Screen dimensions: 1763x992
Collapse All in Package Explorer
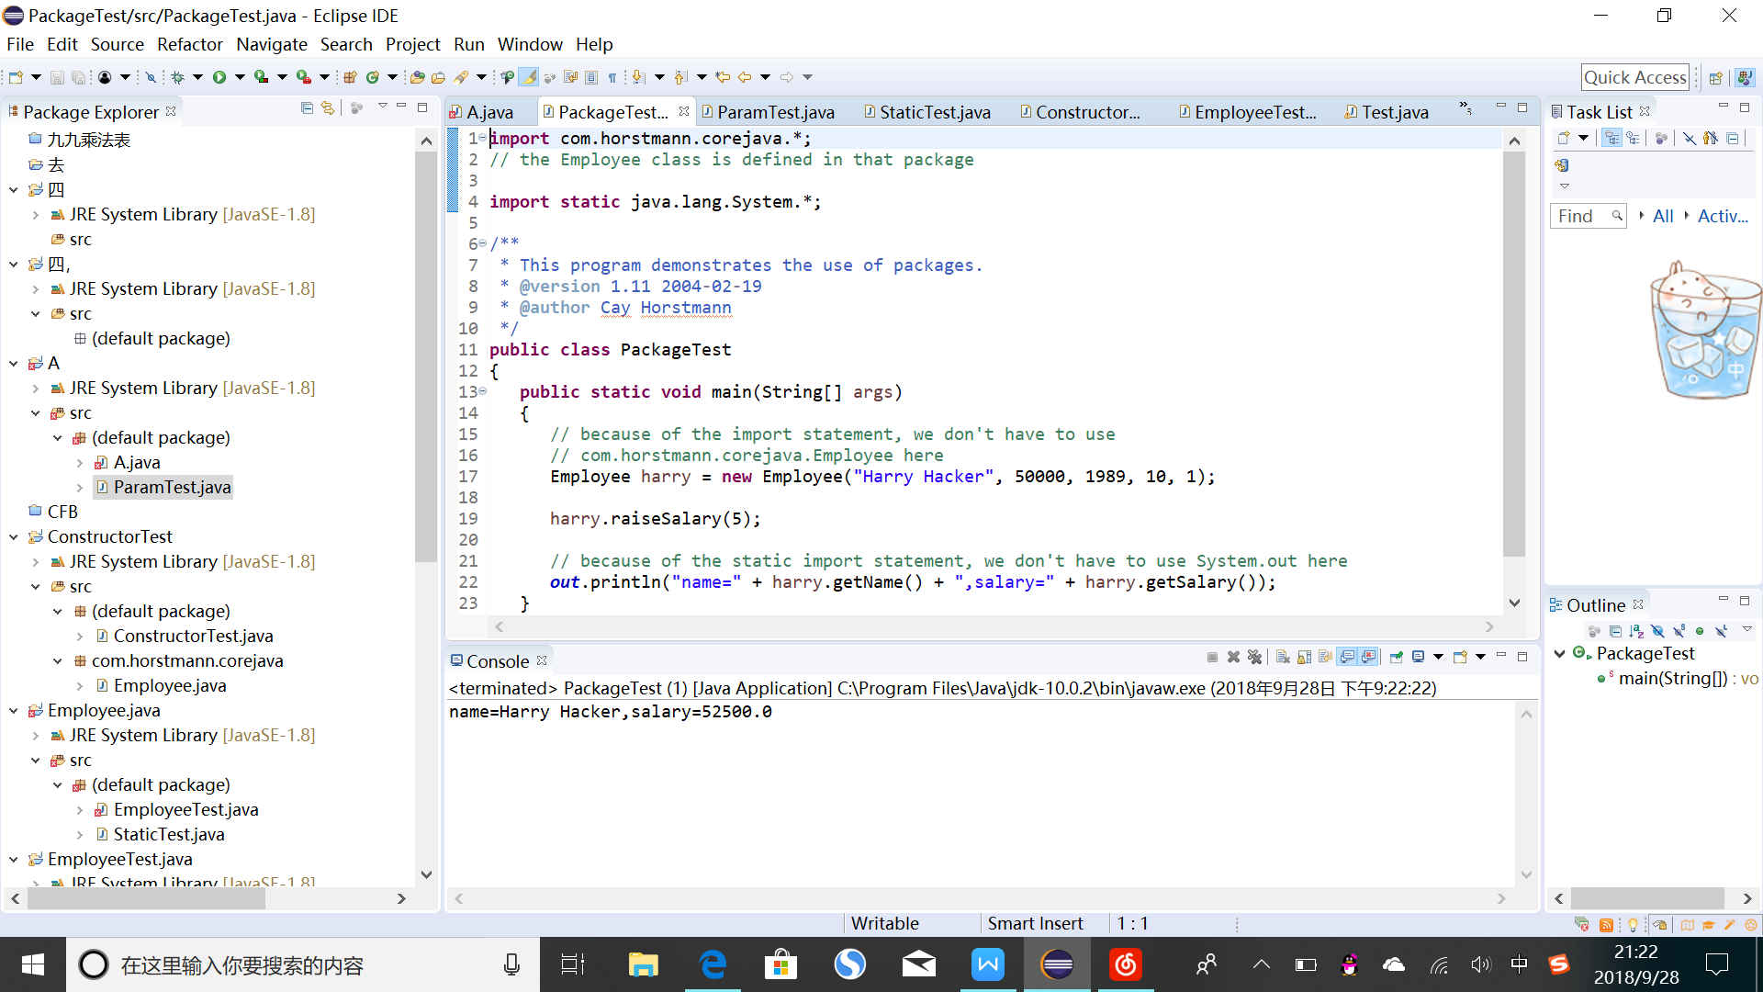click(x=307, y=108)
